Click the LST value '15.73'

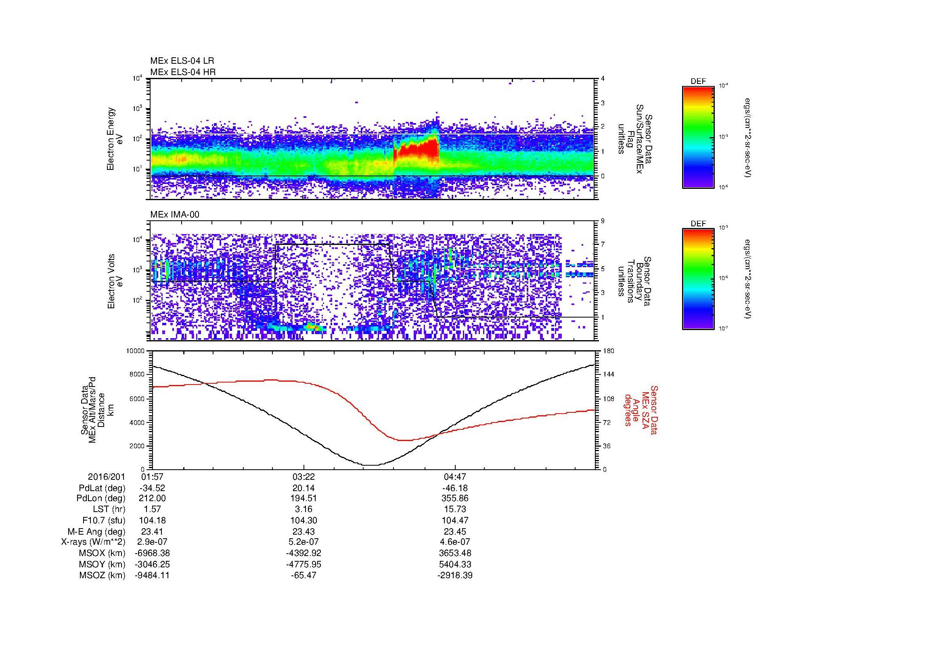pos(455,509)
